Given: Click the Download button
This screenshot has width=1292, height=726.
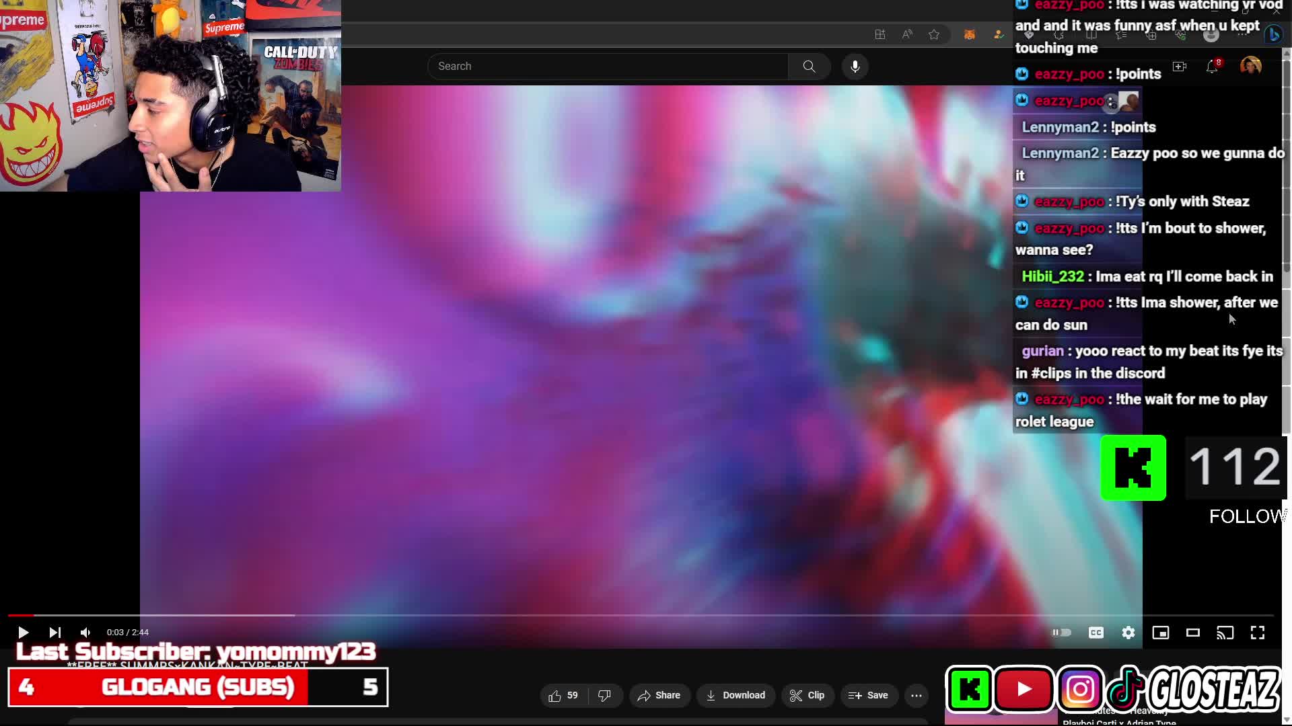Looking at the screenshot, I should tap(735, 696).
